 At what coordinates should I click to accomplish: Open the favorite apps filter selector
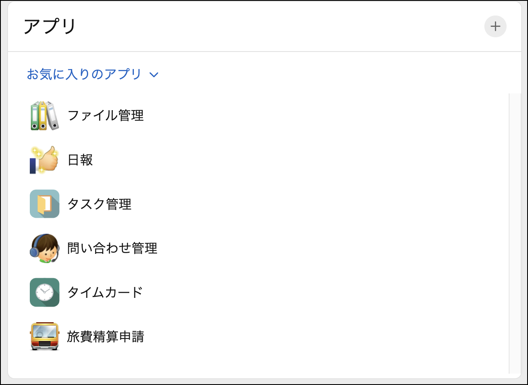click(x=92, y=75)
